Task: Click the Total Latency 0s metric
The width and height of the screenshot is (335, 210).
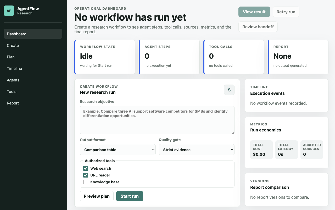Action: [287, 150]
